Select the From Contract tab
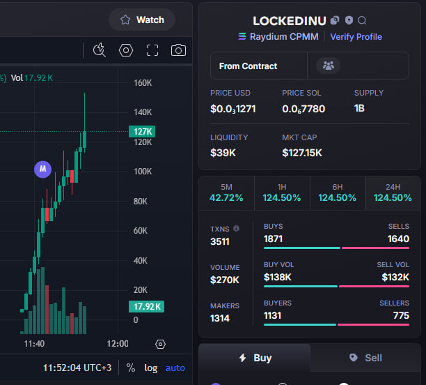This screenshot has height=385, width=426. pos(259,66)
